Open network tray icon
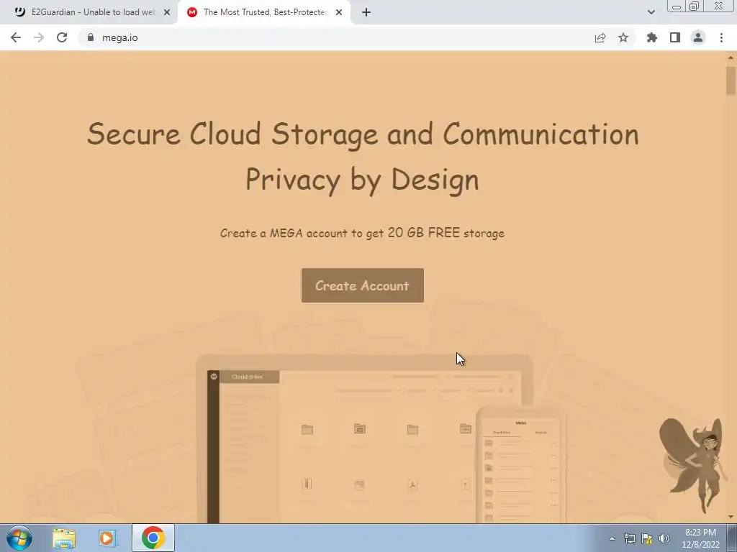The height and width of the screenshot is (552, 737). [629, 538]
